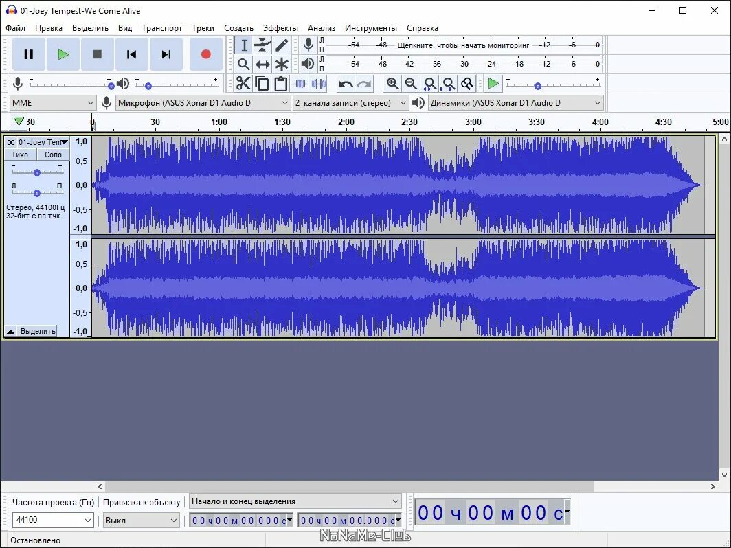This screenshot has height=548, width=731.
Task: Select the Envelope tool
Action: (262, 45)
